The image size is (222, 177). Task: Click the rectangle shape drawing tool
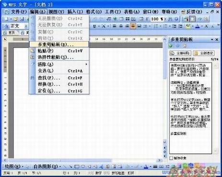[x=77, y=167]
